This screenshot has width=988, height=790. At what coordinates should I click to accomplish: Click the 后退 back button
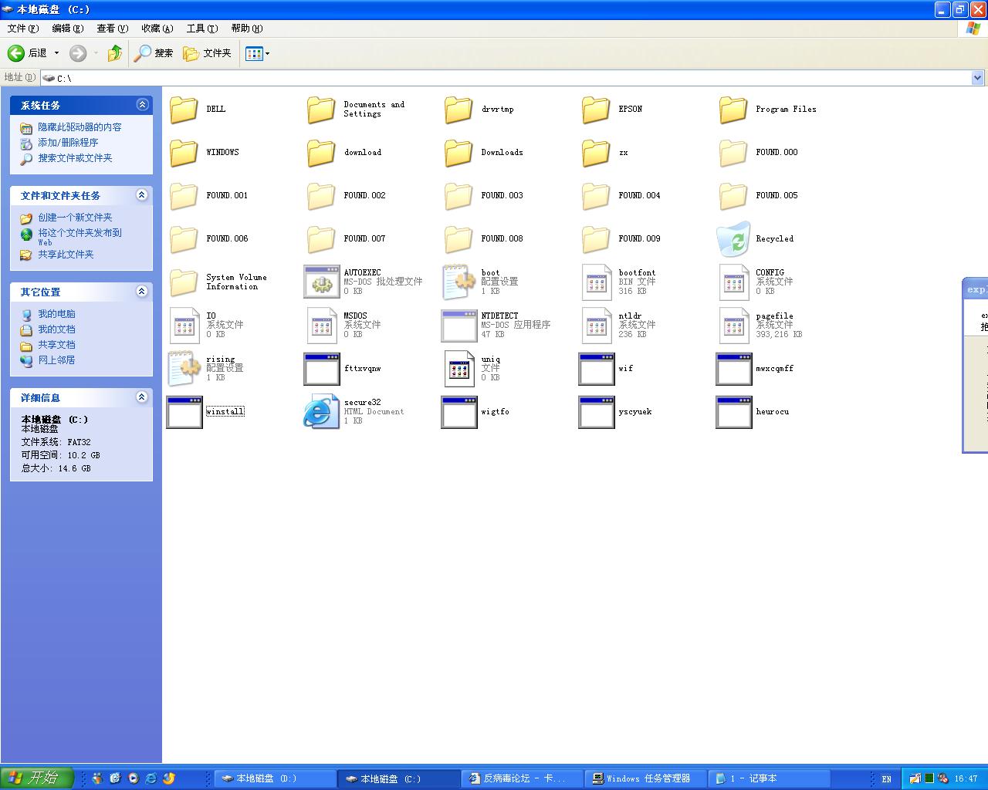tap(28, 53)
